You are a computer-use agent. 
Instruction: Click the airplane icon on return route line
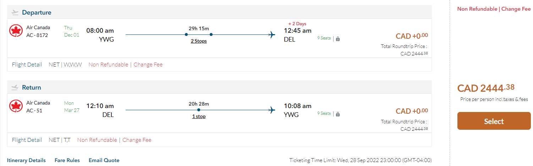(272, 110)
